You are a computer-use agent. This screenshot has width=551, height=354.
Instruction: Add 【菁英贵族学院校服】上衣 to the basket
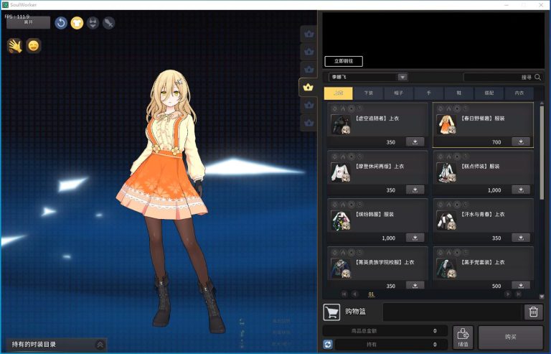(x=415, y=285)
